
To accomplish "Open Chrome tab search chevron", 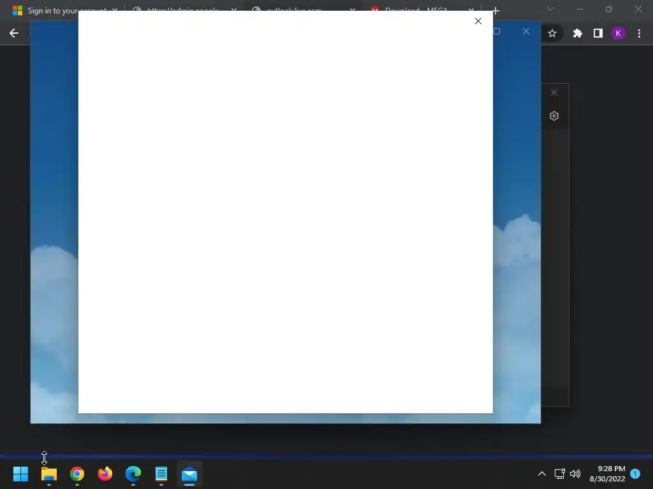I will (x=550, y=9).
